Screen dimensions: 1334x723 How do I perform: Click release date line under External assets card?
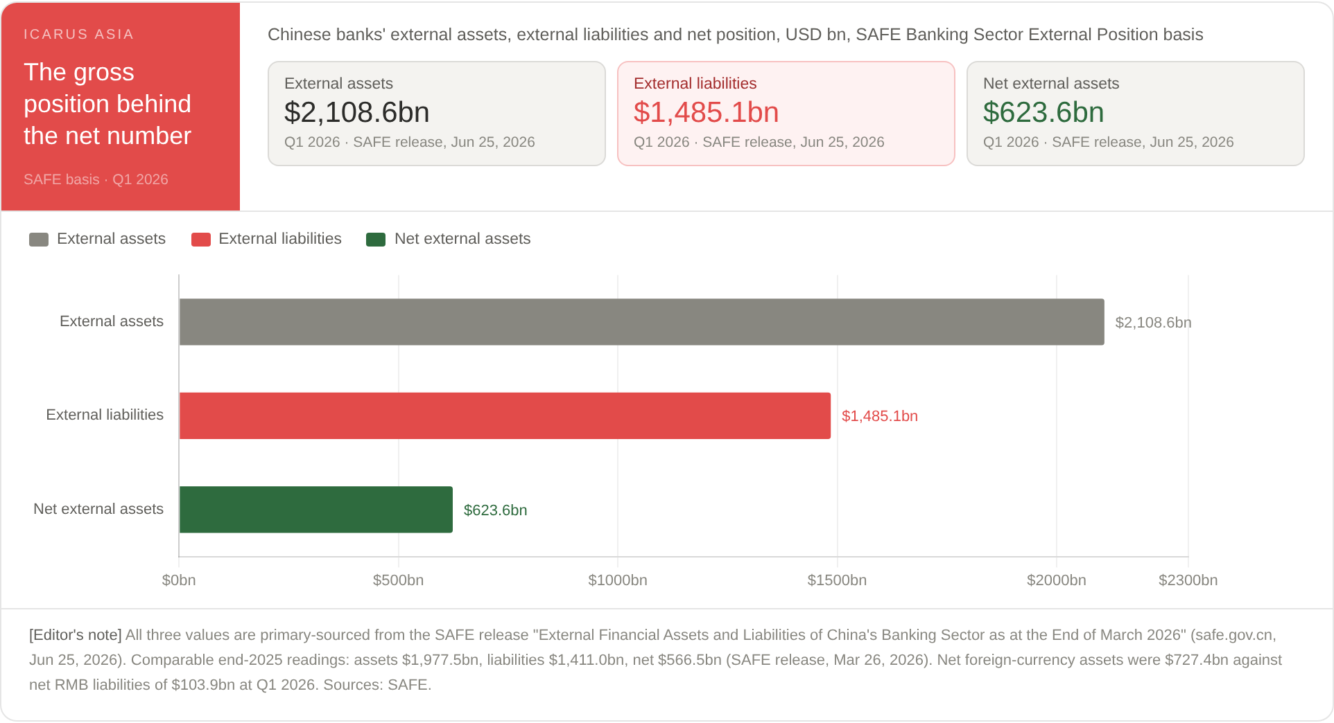[x=410, y=142]
